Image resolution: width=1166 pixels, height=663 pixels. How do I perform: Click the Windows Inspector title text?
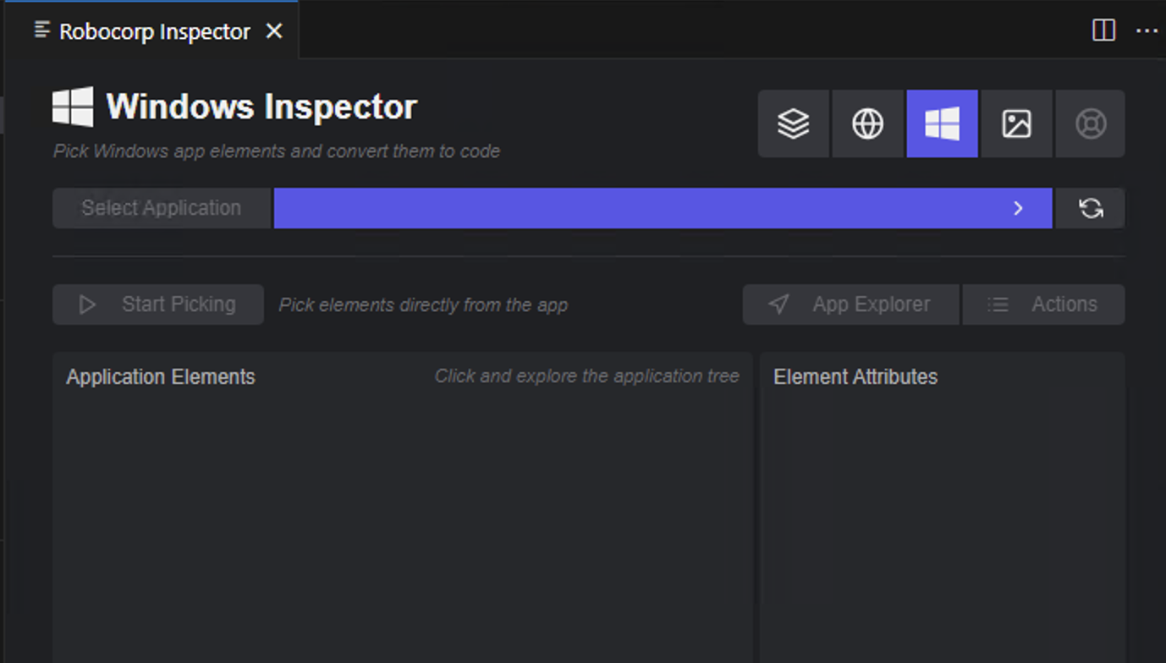(x=261, y=107)
